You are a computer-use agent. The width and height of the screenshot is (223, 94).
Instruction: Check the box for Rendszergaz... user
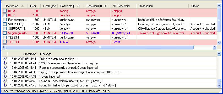5,20
